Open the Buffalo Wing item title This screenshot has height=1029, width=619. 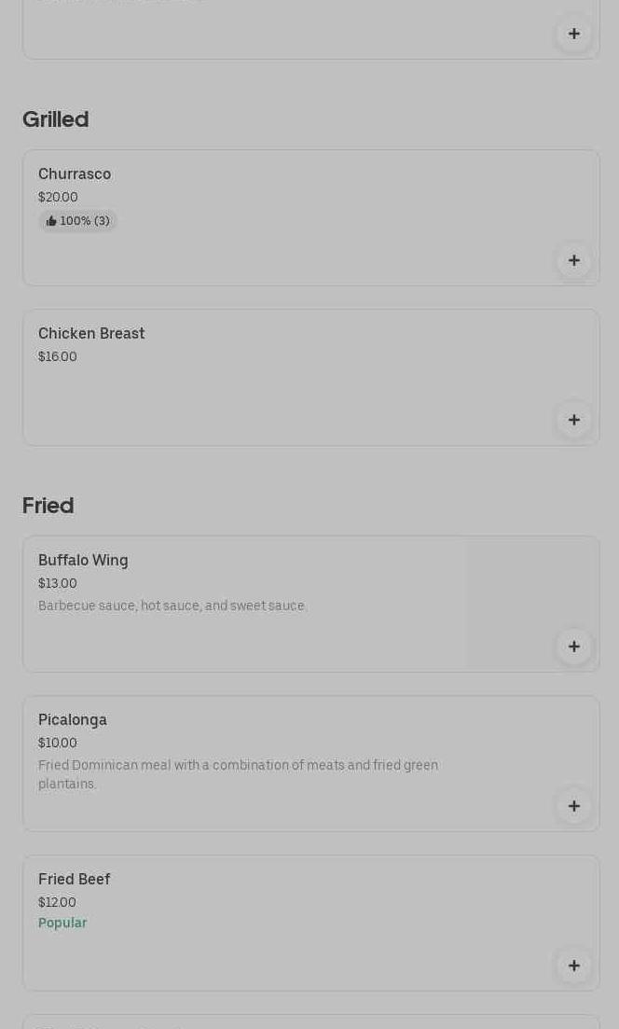83,561
